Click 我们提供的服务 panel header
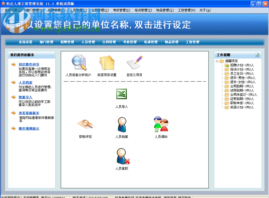Image resolution: width=269 pixels, height=198 pixels. (32, 55)
